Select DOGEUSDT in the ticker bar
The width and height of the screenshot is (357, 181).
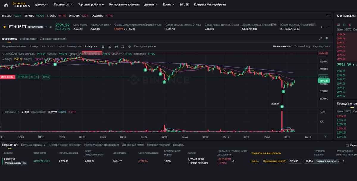(x=102, y=16)
